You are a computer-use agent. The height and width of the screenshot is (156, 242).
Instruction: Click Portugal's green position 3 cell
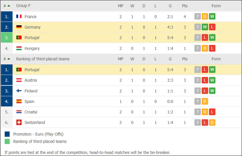click(7, 37)
